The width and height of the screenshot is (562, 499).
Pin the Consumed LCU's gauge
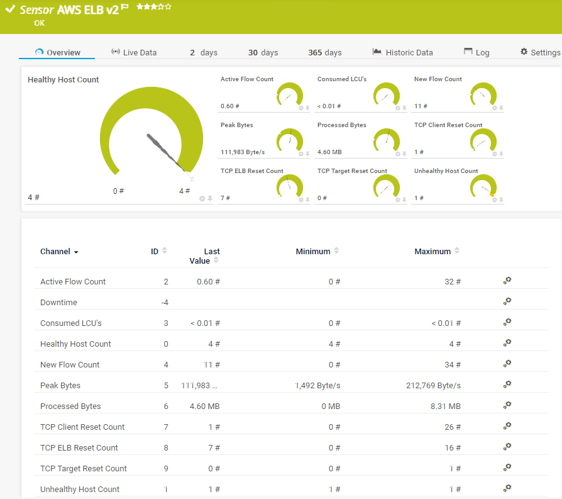404,108
